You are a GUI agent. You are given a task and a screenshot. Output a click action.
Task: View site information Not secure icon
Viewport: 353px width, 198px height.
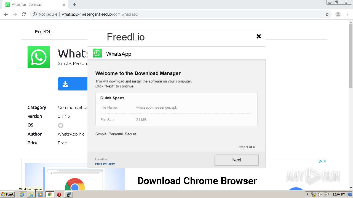point(35,14)
